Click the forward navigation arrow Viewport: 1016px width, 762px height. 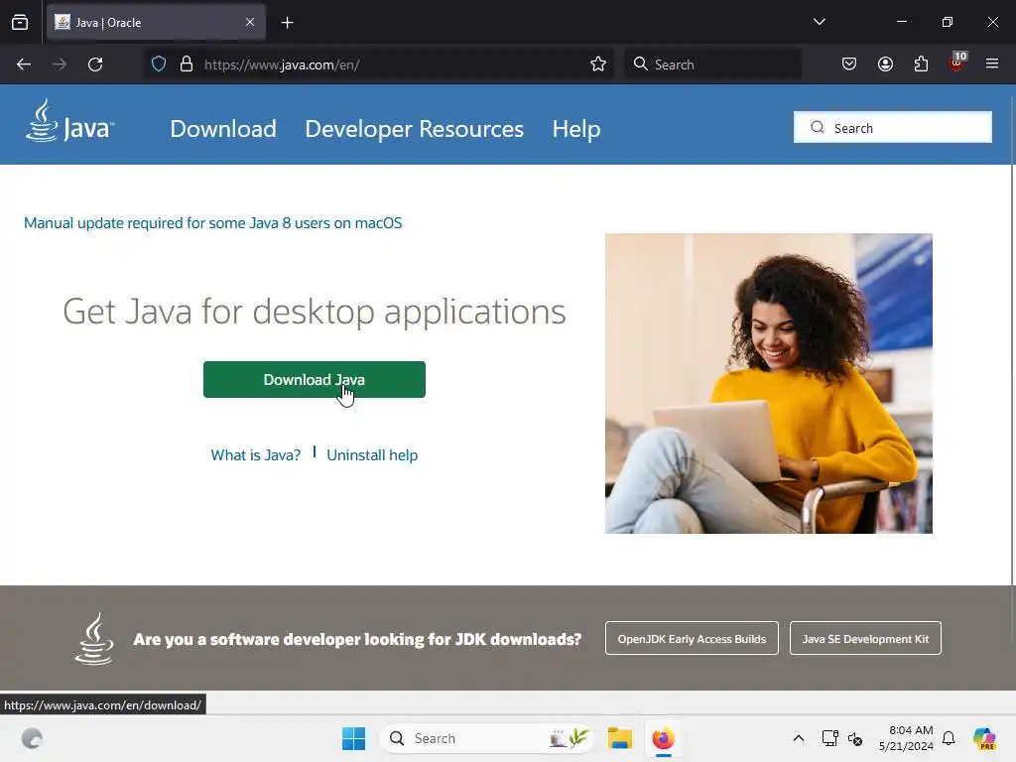tap(60, 64)
